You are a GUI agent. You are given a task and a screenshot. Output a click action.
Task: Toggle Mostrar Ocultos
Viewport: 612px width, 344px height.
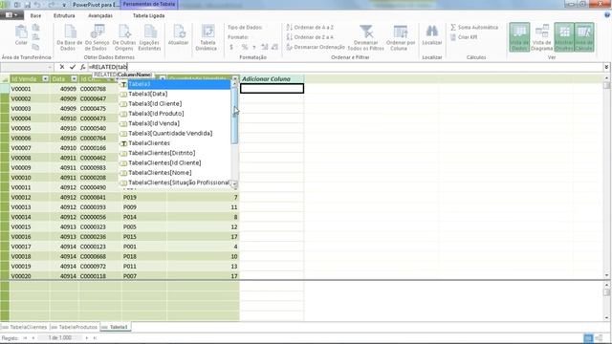coord(564,37)
